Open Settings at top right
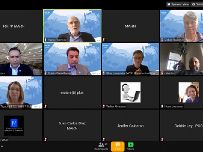This screenshot has height=152, width=203. (197, 4)
